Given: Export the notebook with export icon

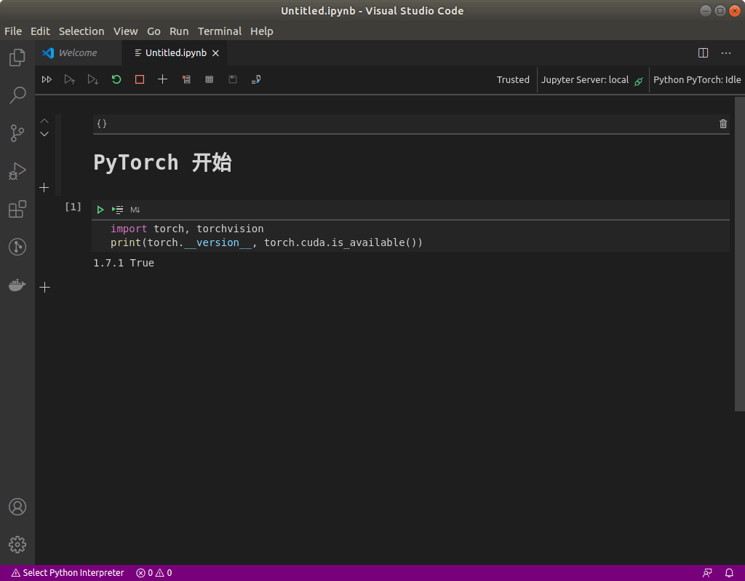Looking at the screenshot, I should pos(256,79).
